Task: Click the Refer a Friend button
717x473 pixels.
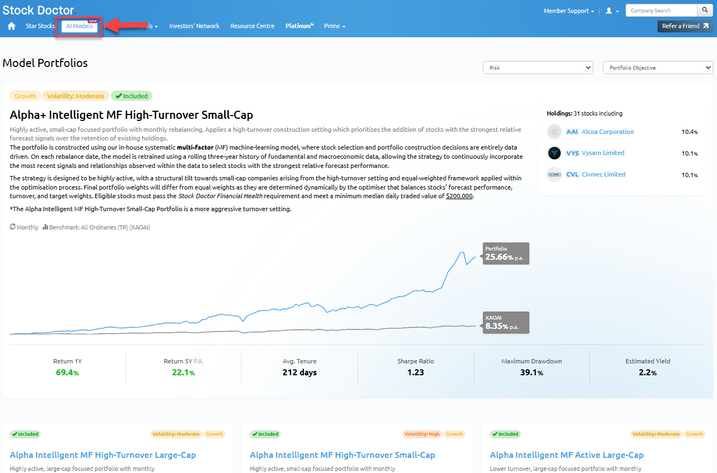Action: coord(685,26)
